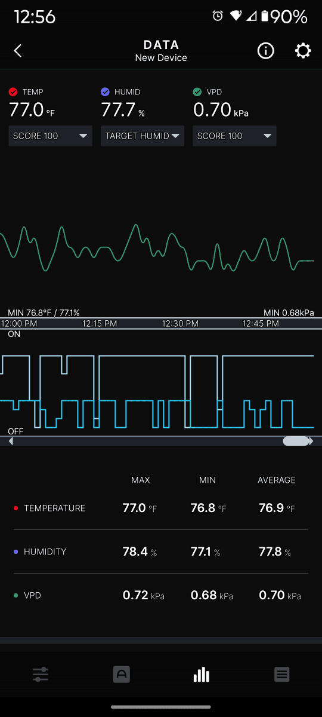
Task: Toggle the purple HUMID checkmark
Action: click(x=105, y=92)
